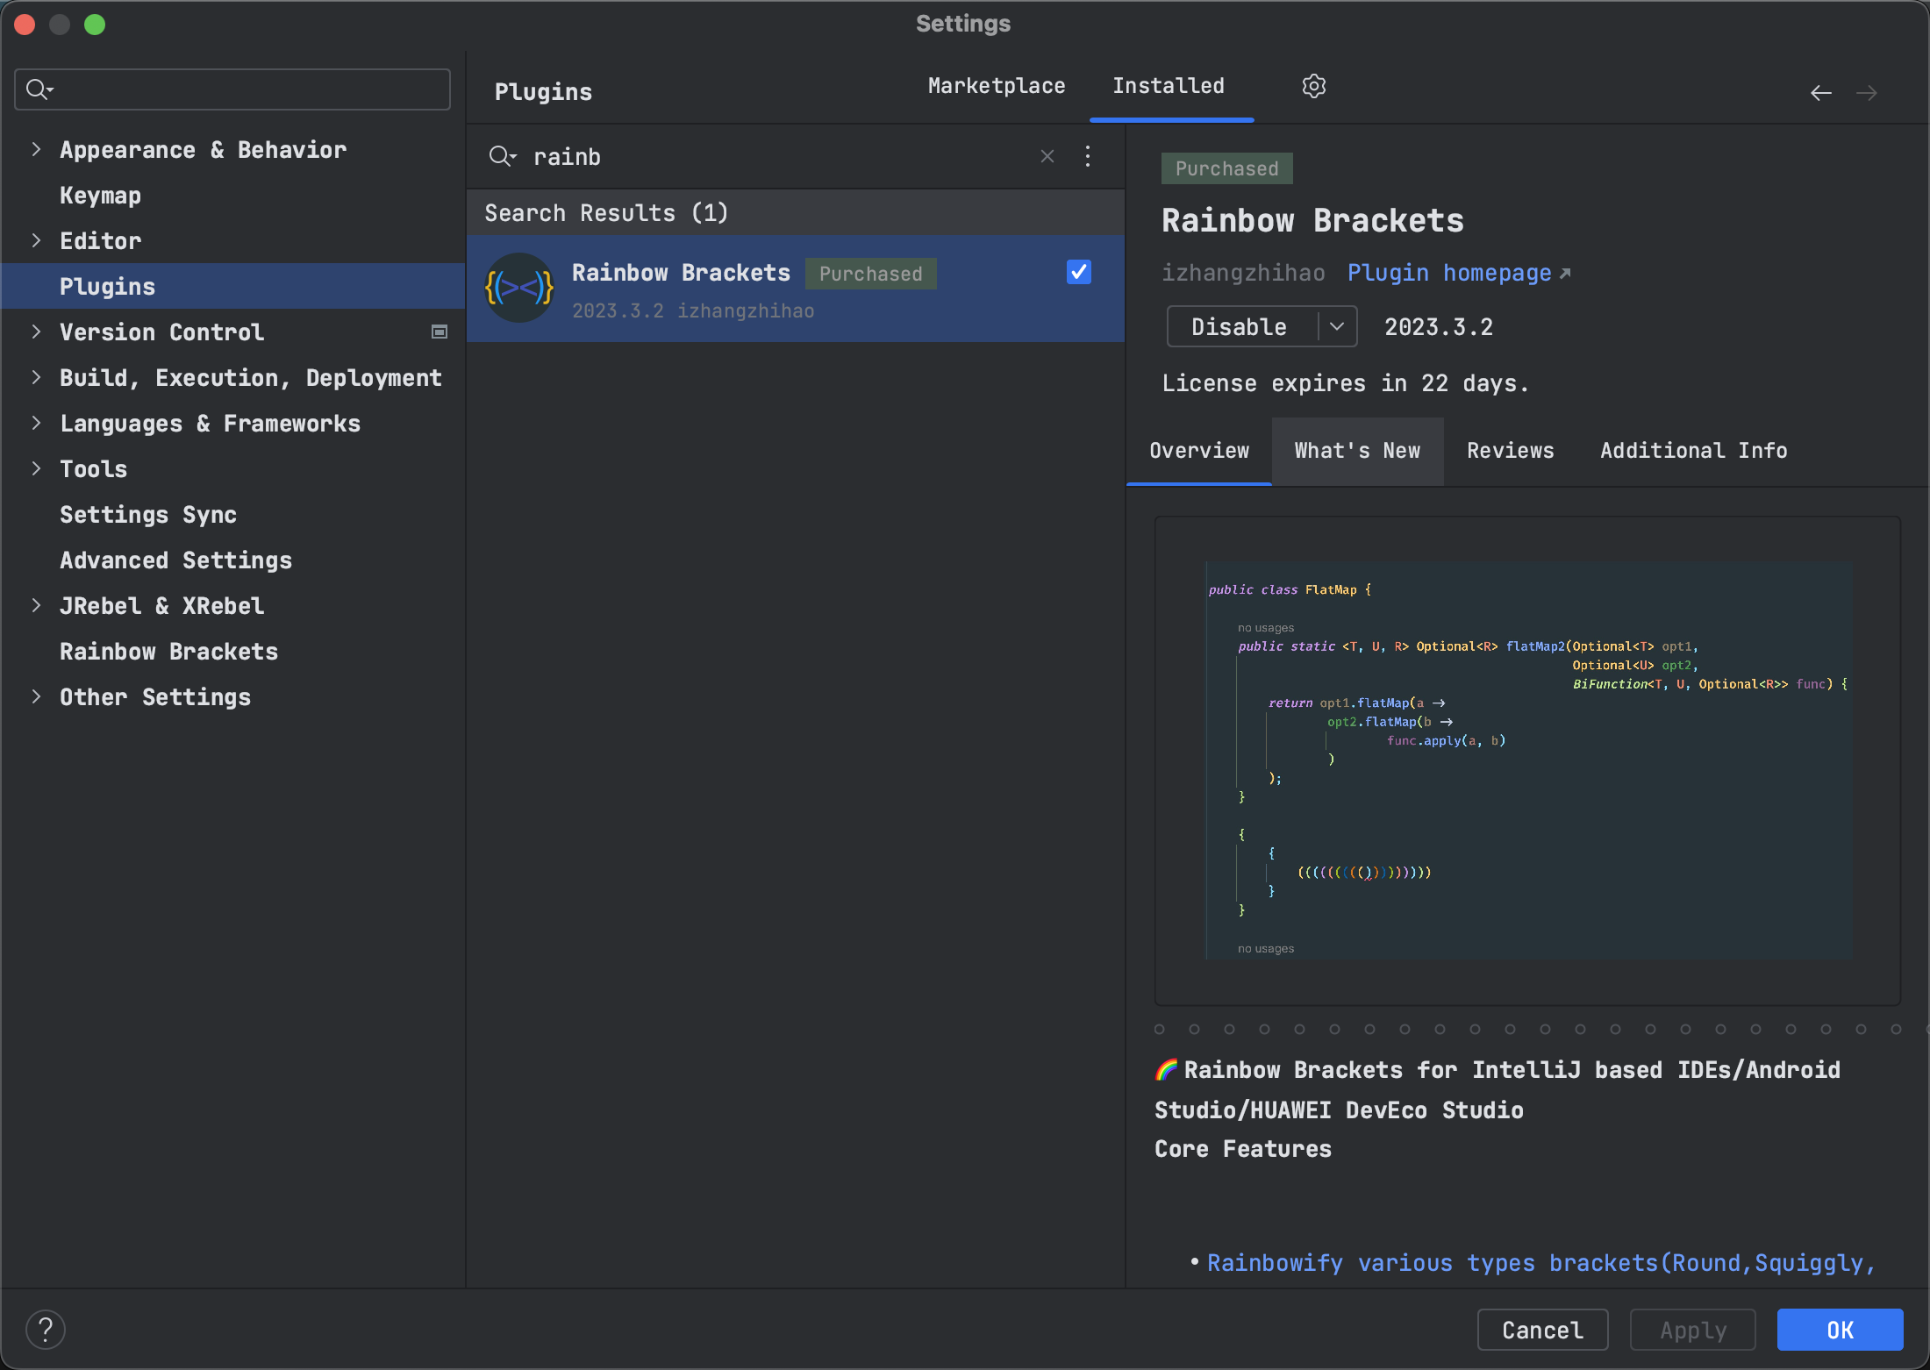Expand the Editor settings node
Viewport: 1930px width, 1370px height.
(x=36, y=240)
